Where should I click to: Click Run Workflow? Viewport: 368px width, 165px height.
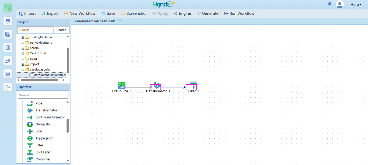(x=239, y=13)
